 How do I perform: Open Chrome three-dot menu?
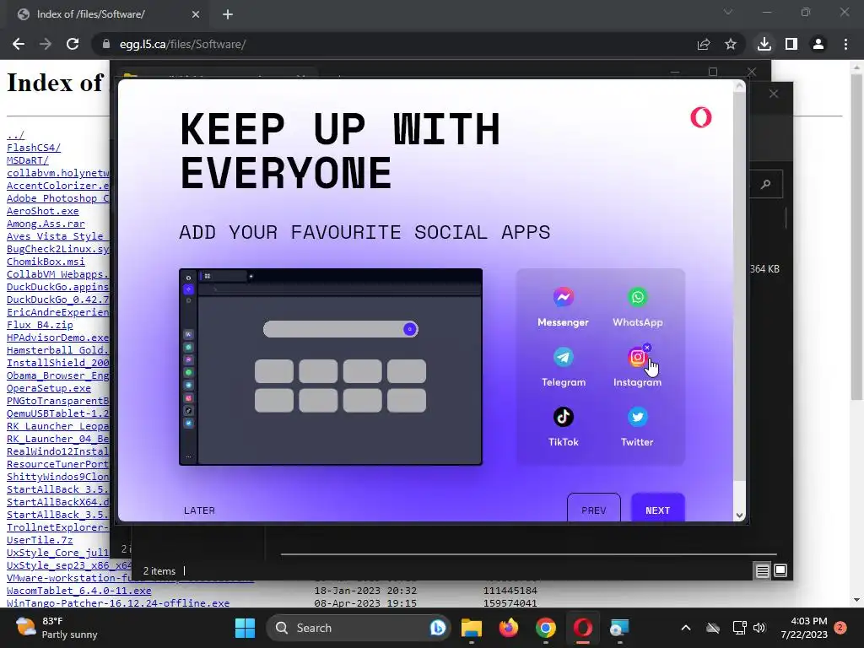click(845, 44)
